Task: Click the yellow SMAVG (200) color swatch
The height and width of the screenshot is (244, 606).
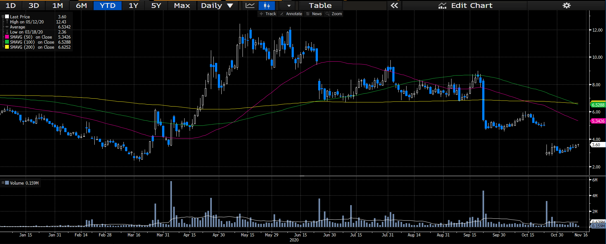Action: (7, 47)
